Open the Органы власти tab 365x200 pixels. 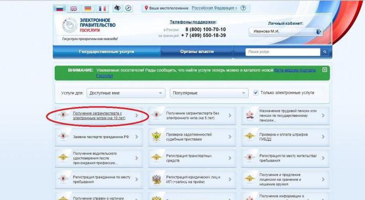tap(197, 52)
